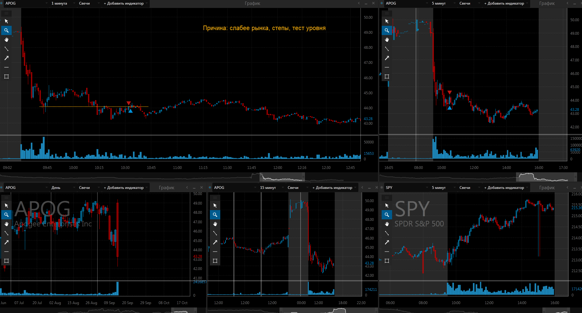The width and height of the screenshot is (582, 313).
Task: Choose the horizontal line tool in APOG 1-minute chart
Action: (6, 67)
